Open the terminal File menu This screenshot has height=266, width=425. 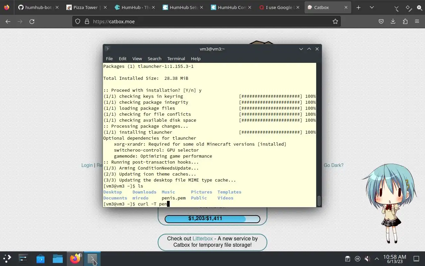point(109,59)
